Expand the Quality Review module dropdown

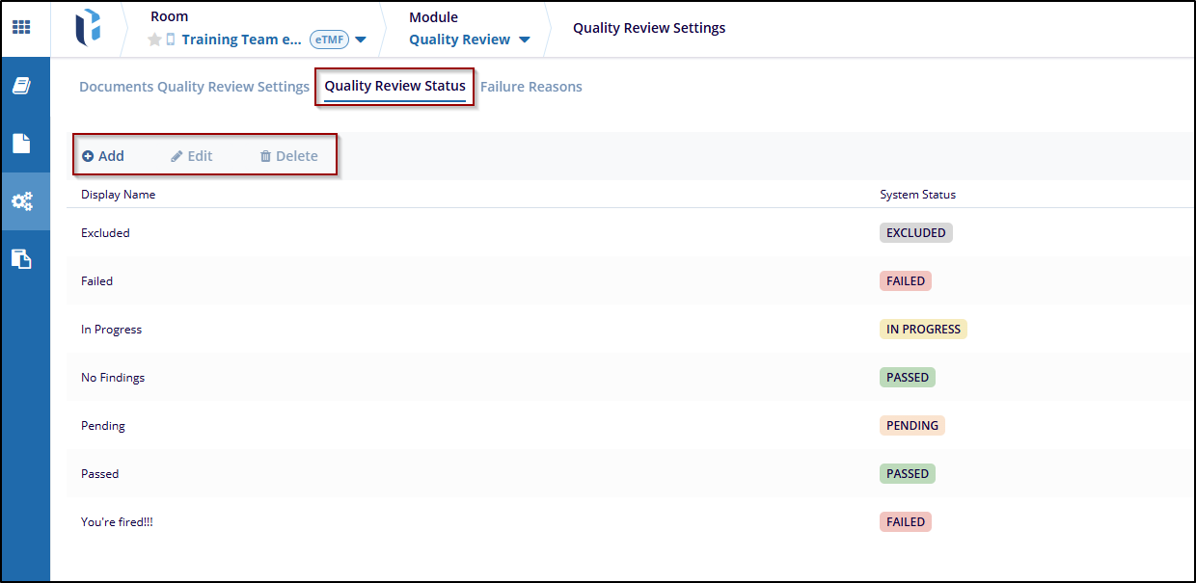[x=525, y=40]
